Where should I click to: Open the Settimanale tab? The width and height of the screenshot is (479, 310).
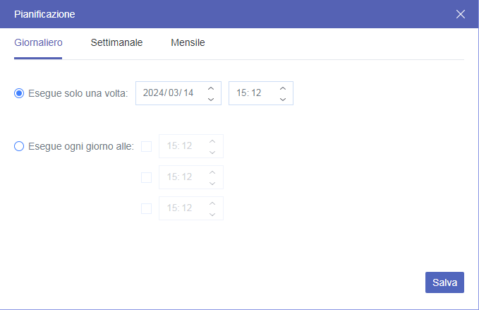click(x=116, y=42)
